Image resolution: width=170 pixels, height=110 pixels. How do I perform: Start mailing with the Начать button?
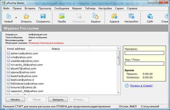[15, 100]
